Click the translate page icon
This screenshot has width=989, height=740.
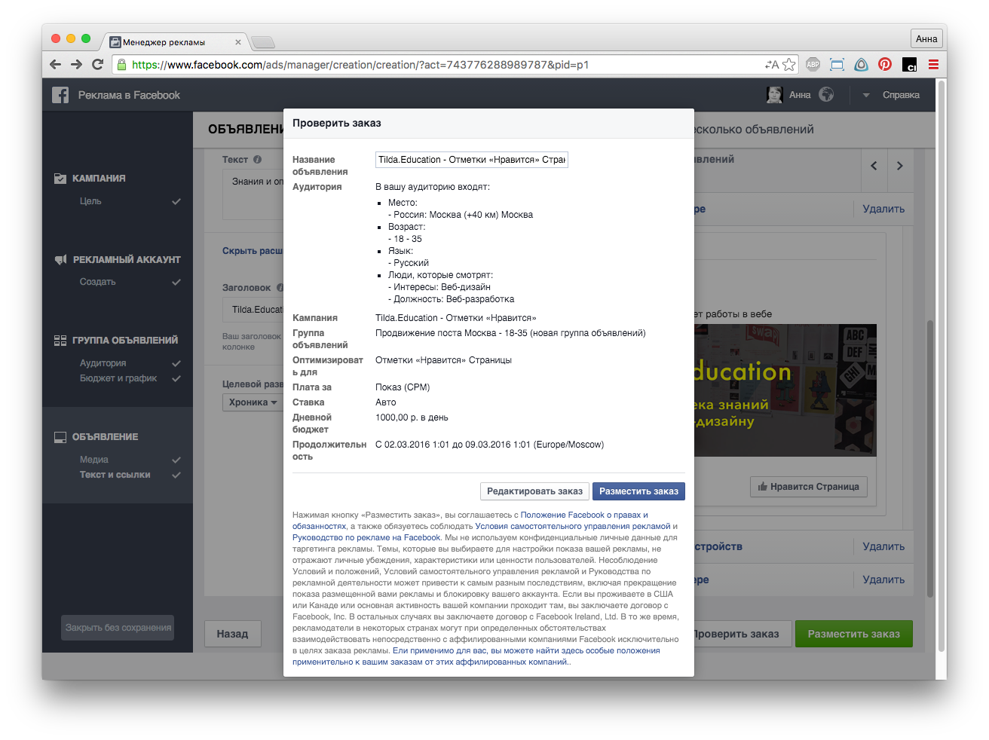pos(772,65)
